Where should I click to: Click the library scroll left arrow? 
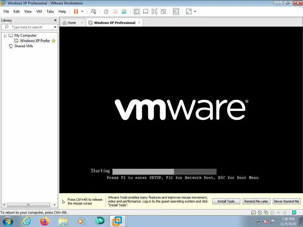click(4, 205)
